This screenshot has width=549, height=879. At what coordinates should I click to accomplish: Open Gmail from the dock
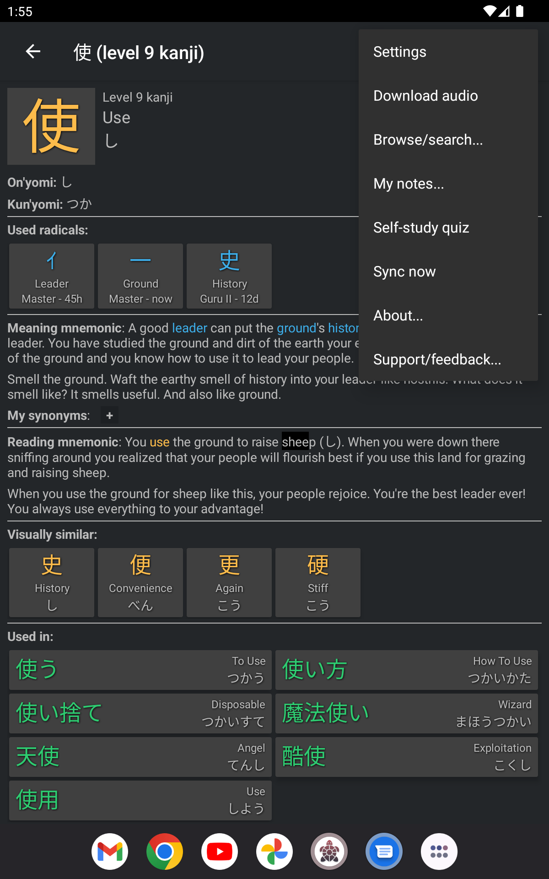(x=110, y=852)
